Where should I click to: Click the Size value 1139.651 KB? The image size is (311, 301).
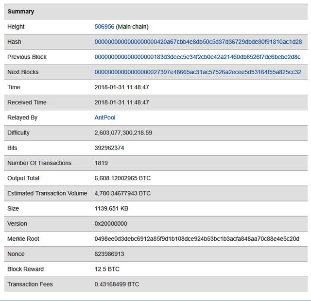pos(111,208)
